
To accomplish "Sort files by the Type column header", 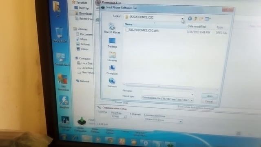I will tap(220, 27).
